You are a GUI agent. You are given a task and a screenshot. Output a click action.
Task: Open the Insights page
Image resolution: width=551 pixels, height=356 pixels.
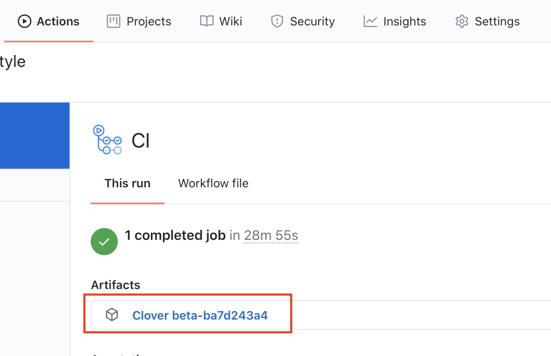click(x=404, y=21)
